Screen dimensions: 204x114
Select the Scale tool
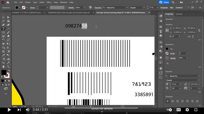pyautogui.click(x=8, y=40)
